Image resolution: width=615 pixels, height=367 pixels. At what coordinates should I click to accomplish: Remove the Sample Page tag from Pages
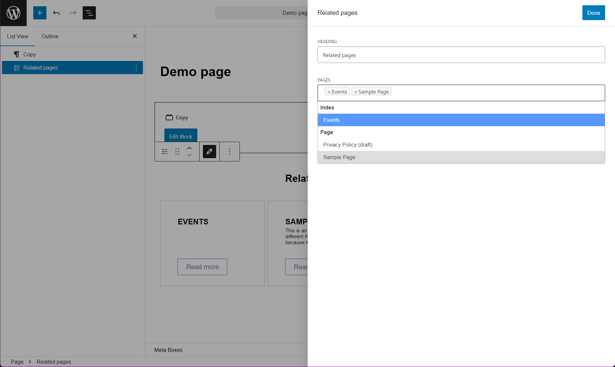point(355,92)
